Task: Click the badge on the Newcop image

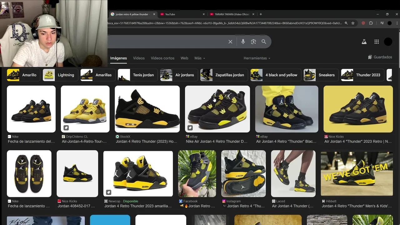Action: (x=108, y=192)
